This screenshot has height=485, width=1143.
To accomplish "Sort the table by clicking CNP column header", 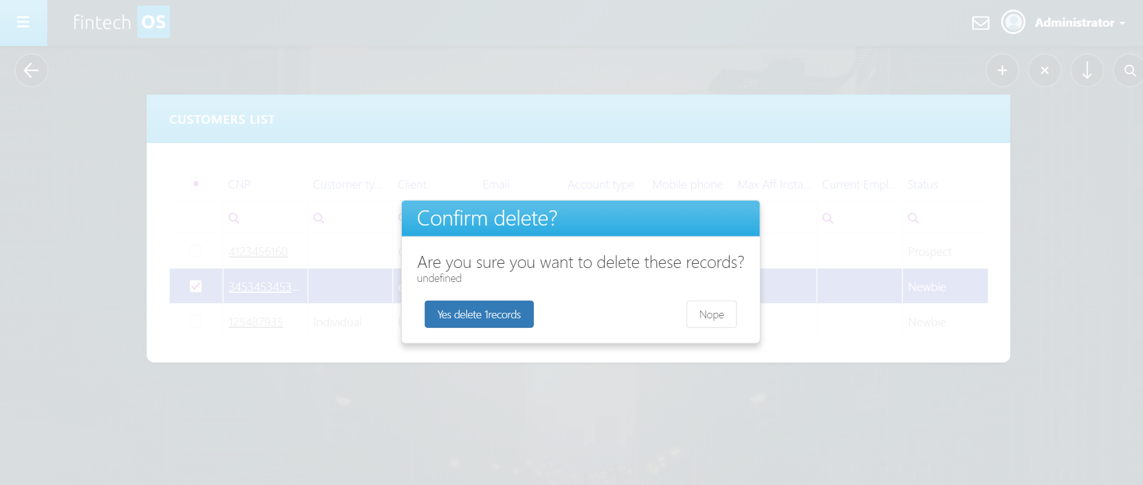I will coord(239,184).
